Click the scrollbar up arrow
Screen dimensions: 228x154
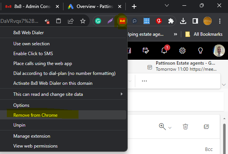[x=224, y=119]
